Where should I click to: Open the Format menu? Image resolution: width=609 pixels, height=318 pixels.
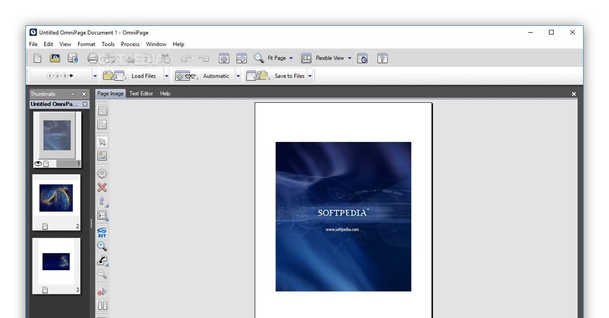(x=86, y=44)
